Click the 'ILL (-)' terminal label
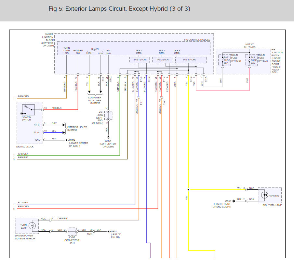The width and height of the screenshot is (294, 267). [37, 125]
